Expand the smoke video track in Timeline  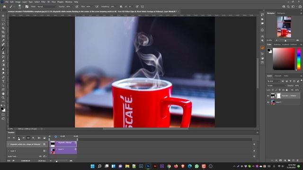point(9,144)
